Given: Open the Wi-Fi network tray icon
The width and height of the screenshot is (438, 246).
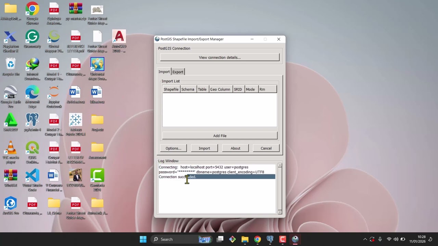Looking at the screenshot, I should (389, 239).
